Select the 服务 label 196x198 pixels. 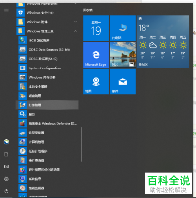tap(32, 114)
